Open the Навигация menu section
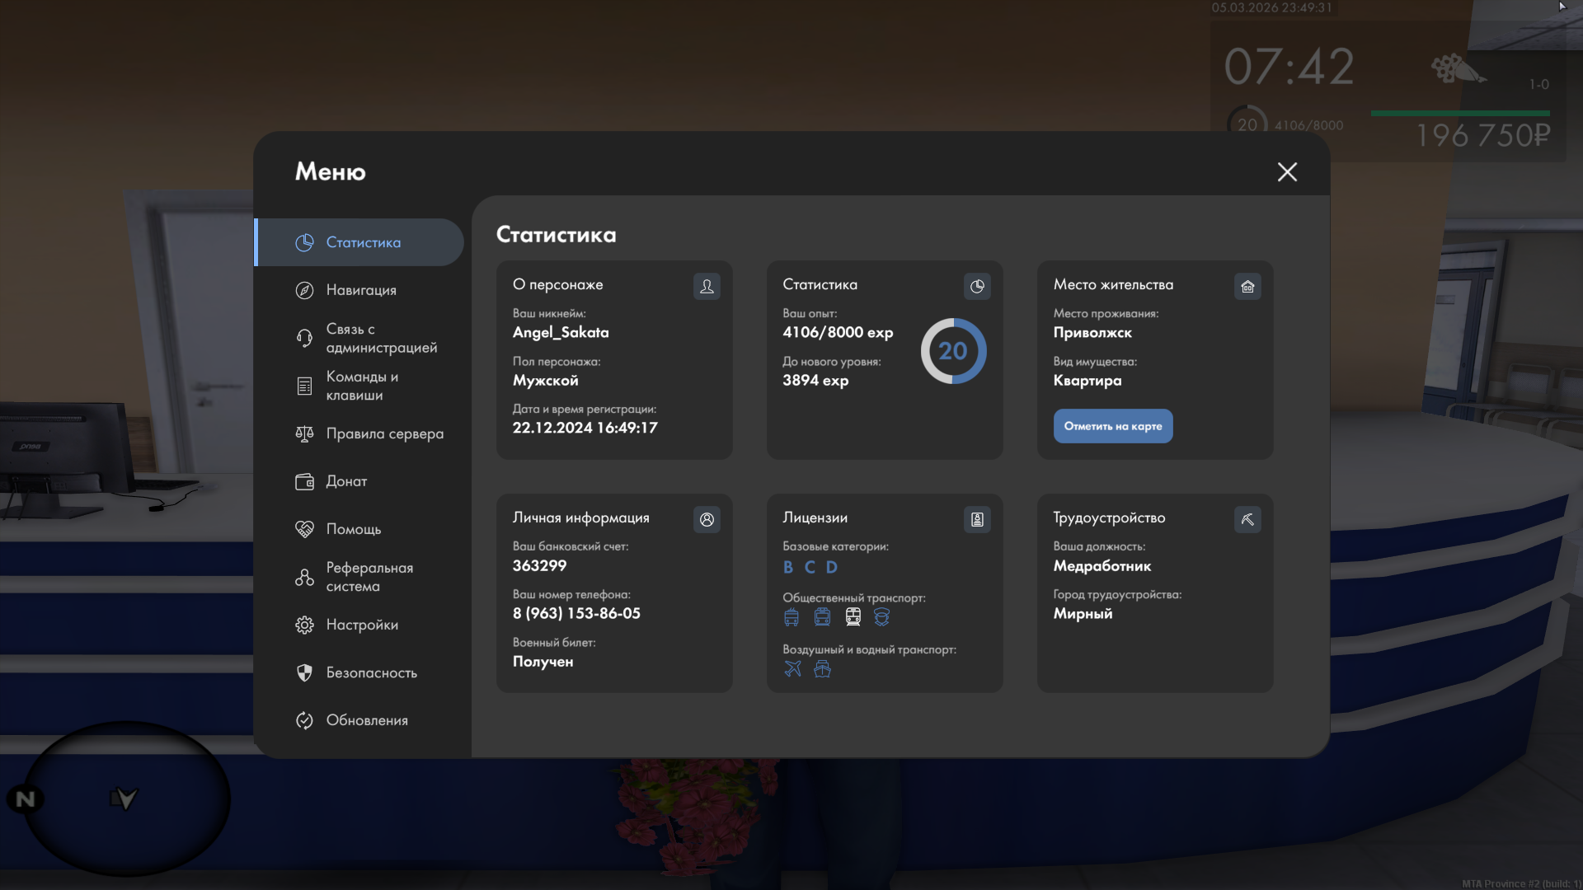This screenshot has height=890, width=1583. pyautogui.click(x=361, y=290)
